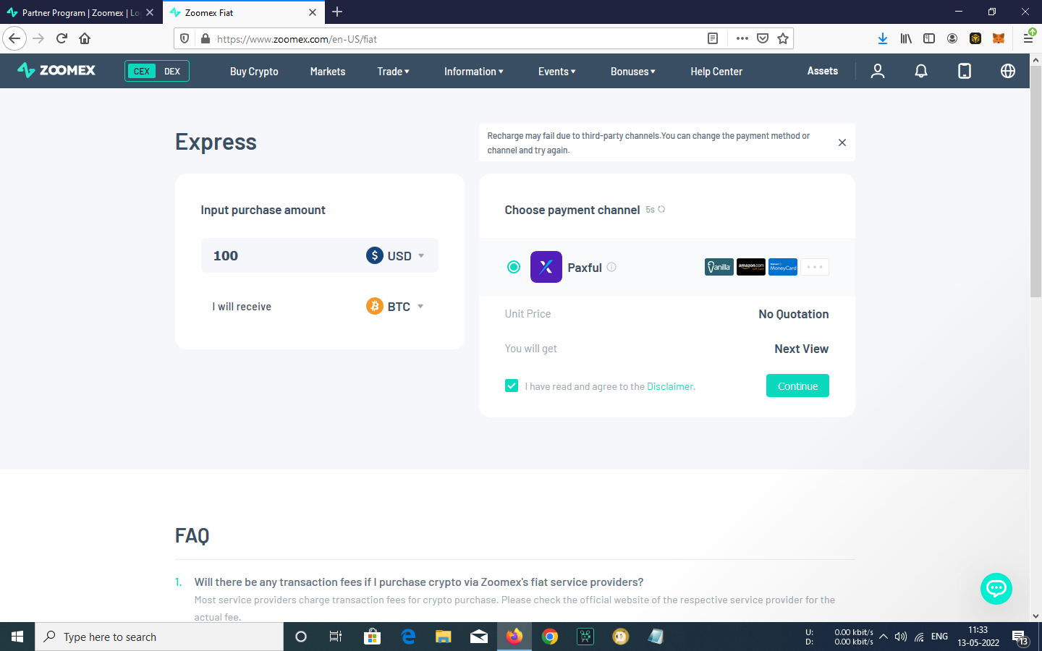Open a new browser tab
1042x651 pixels.
tap(337, 12)
